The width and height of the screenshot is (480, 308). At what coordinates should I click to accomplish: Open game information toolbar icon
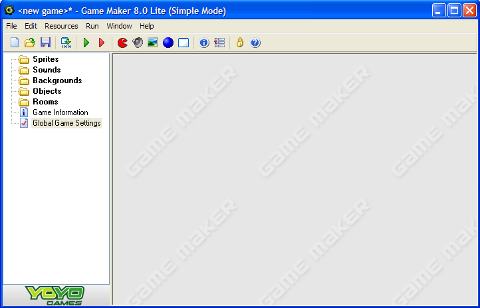(204, 43)
